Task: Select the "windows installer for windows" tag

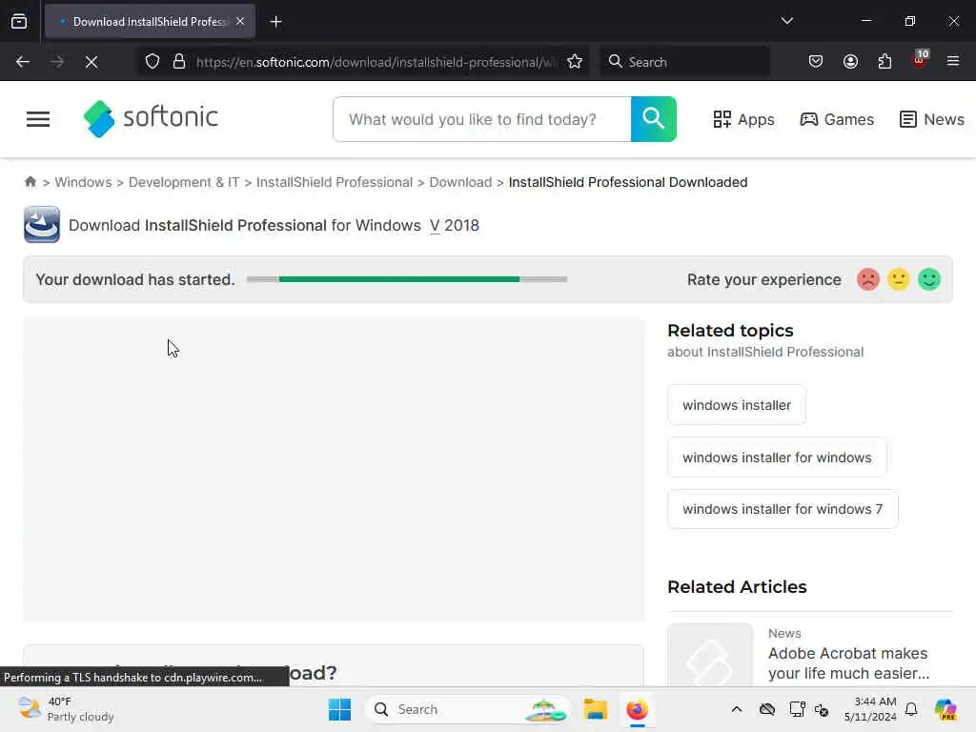Action: click(777, 457)
